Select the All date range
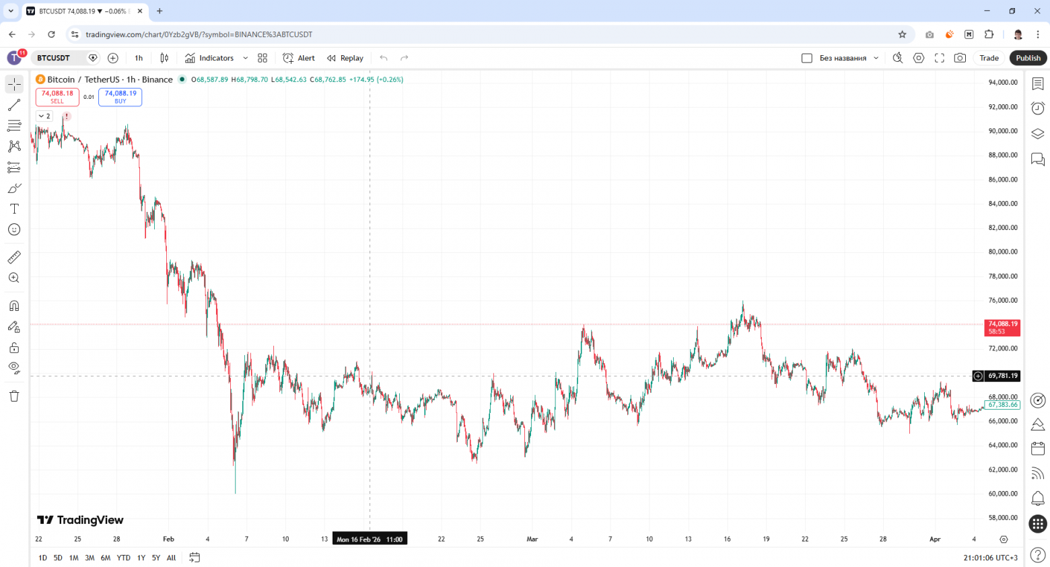 pyautogui.click(x=172, y=558)
